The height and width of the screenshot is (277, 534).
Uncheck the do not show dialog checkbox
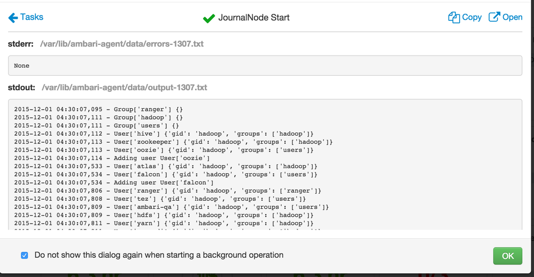click(x=24, y=255)
